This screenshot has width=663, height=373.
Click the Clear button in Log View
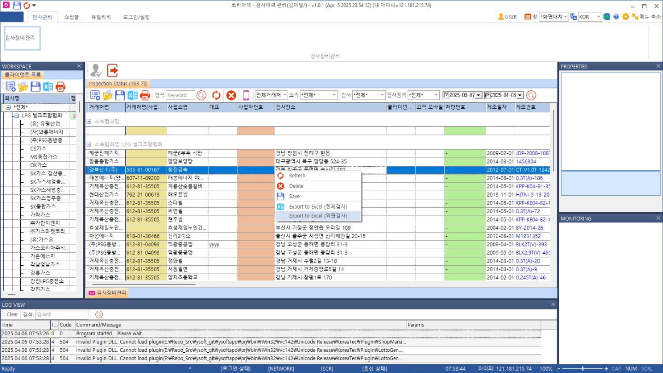pyautogui.click(x=12, y=315)
